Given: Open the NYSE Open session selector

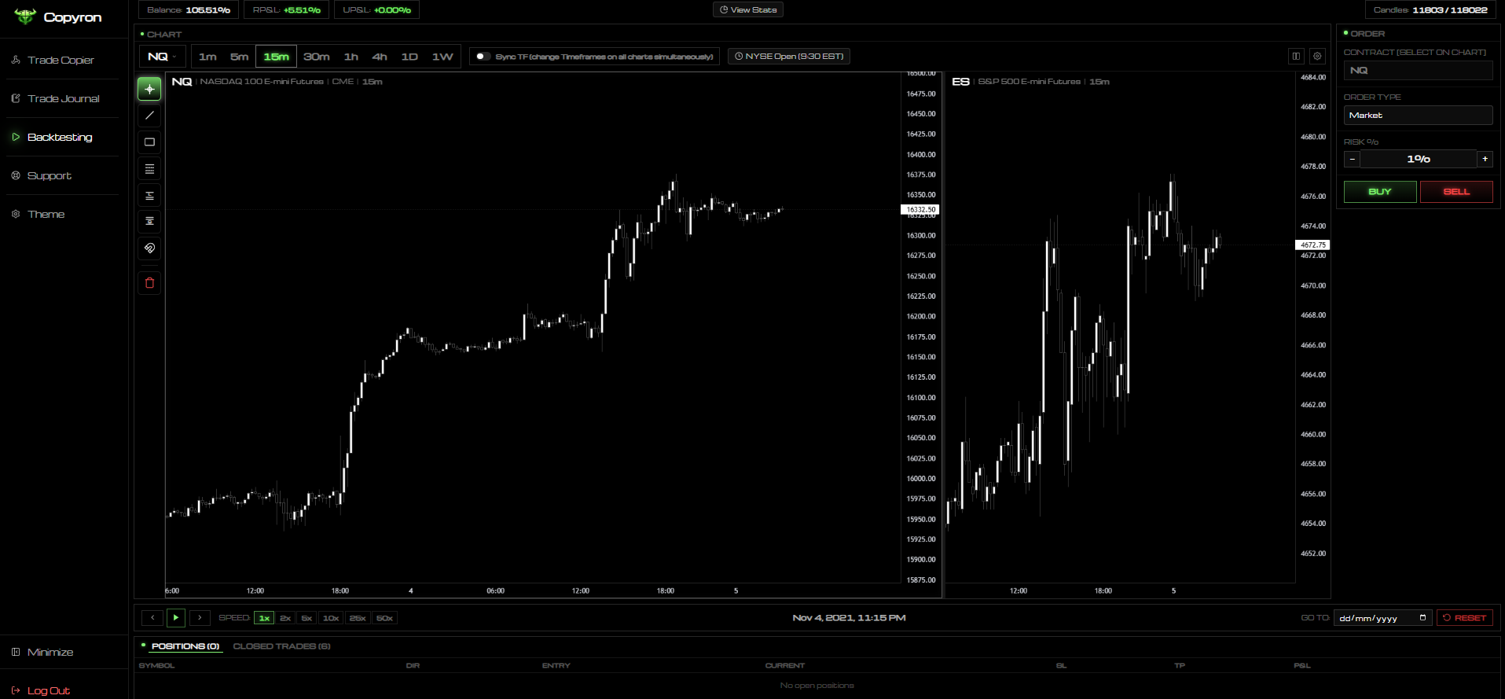Looking at the screenshot, I should 788,57.
